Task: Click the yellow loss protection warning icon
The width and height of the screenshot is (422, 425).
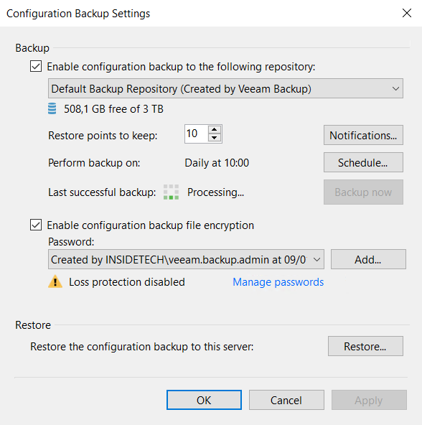Action: (x=55, y=281)
